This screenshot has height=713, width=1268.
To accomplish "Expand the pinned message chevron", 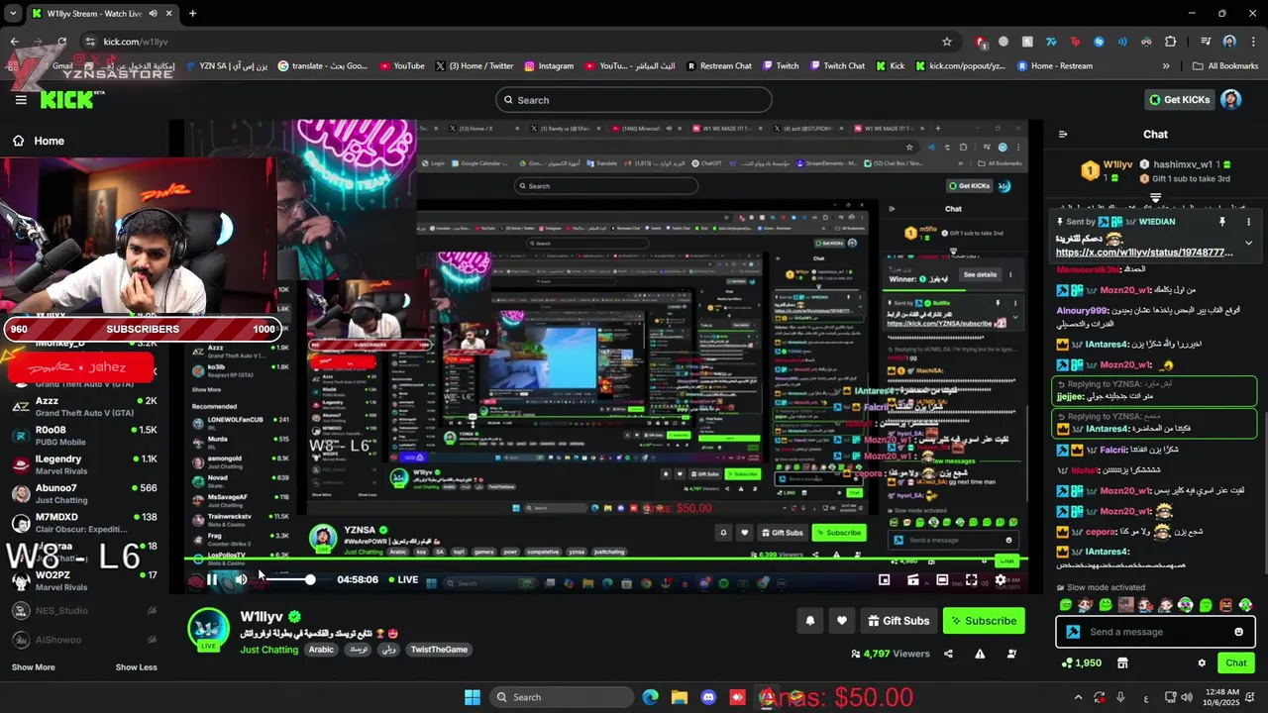I will (1248, 243).
